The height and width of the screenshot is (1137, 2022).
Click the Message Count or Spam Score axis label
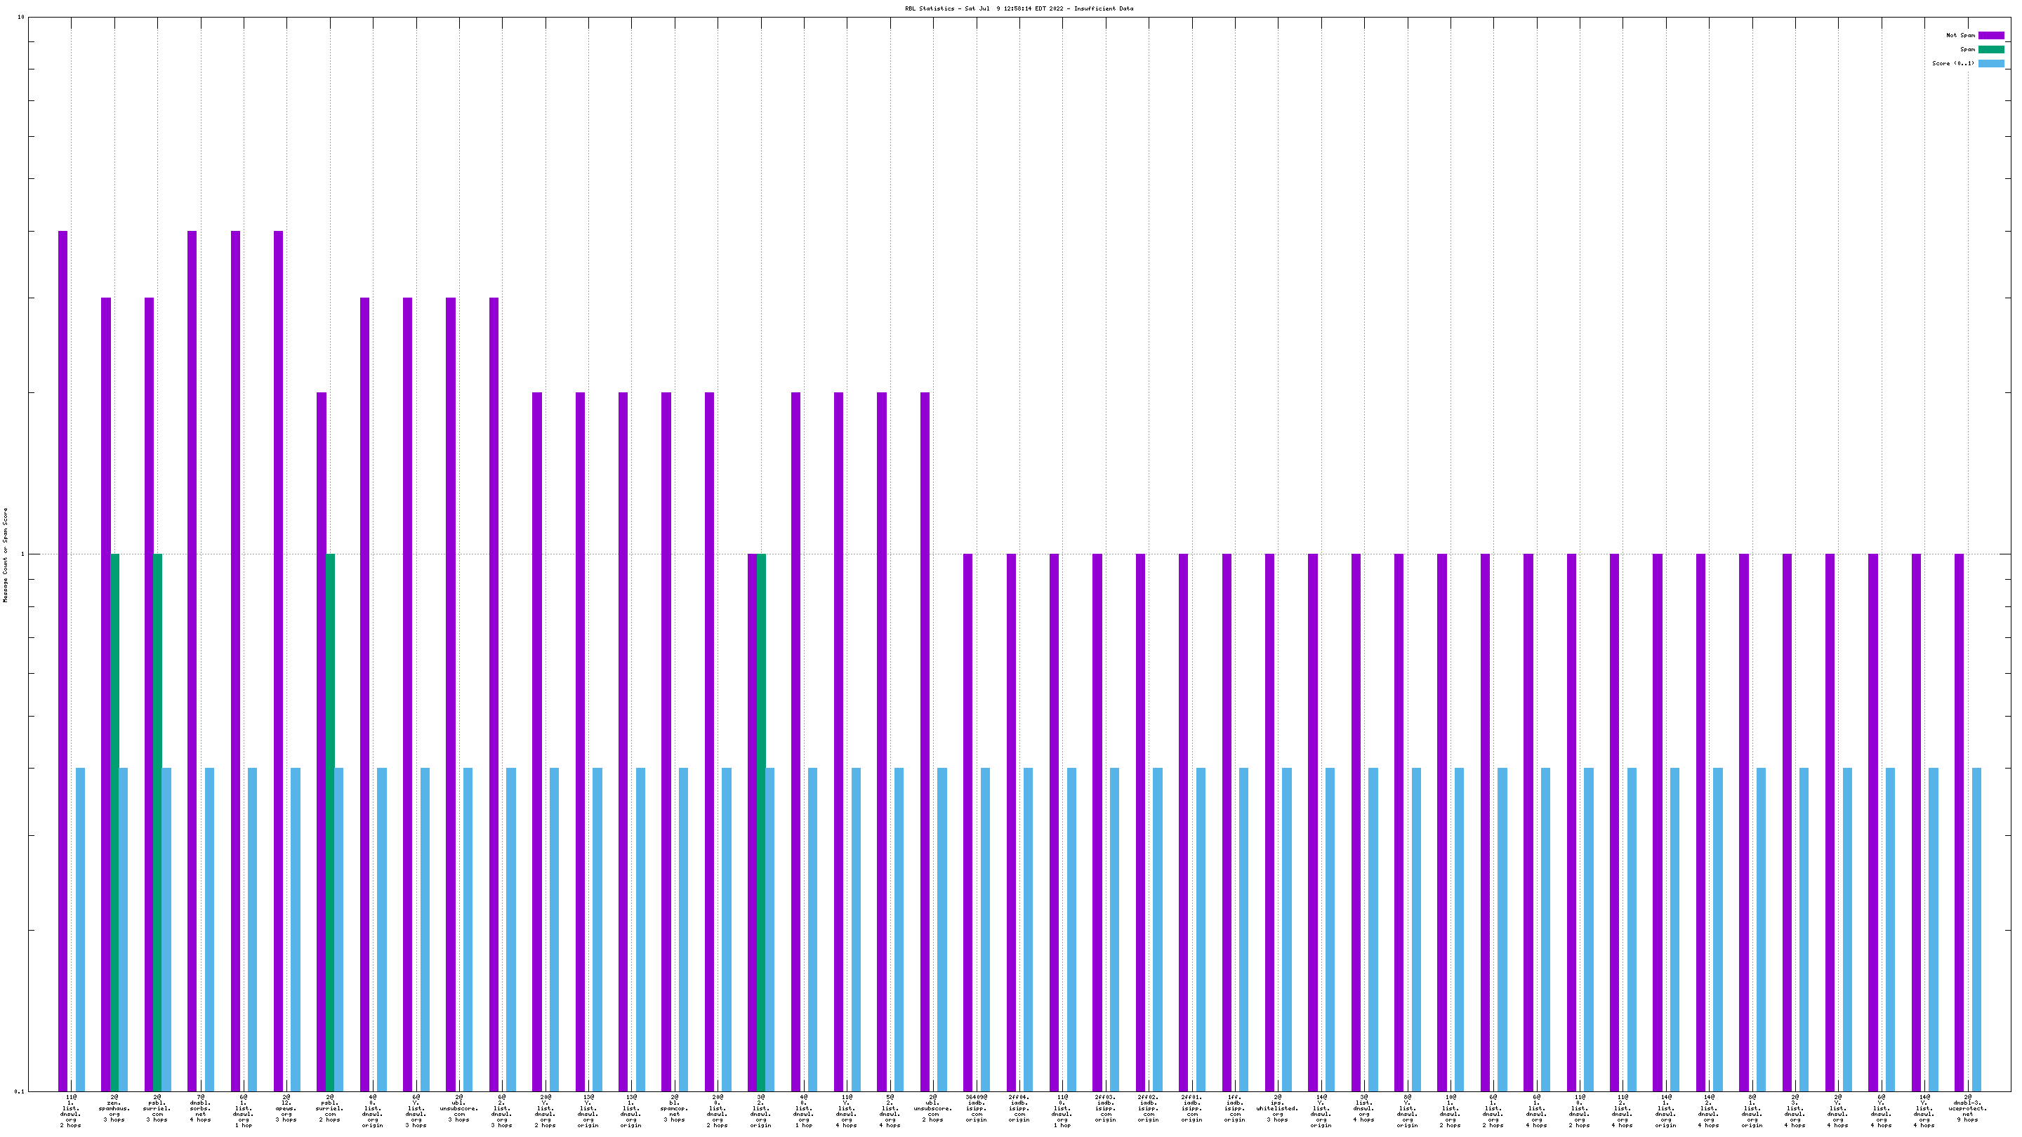coord(6,554)
